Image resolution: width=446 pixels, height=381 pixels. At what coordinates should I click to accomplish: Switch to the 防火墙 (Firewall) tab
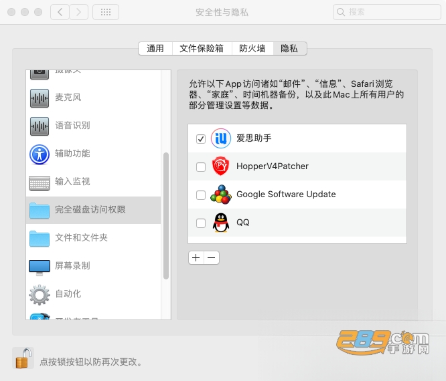(x=252, y=49)
